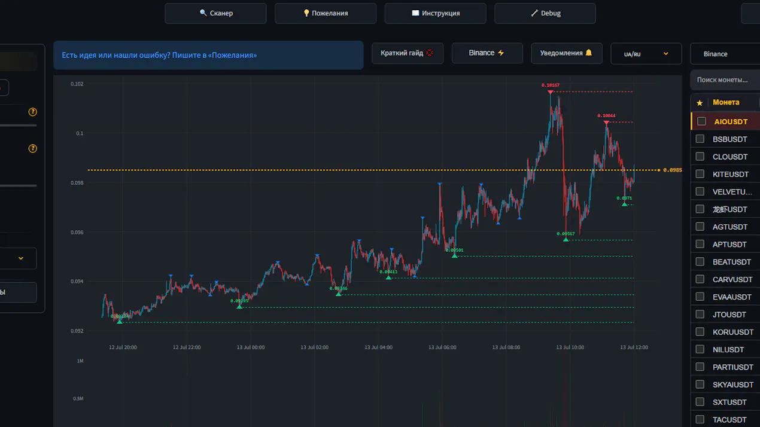Click the lightning icon on Binance button
760x427 pixels.
tap(501, 53)
